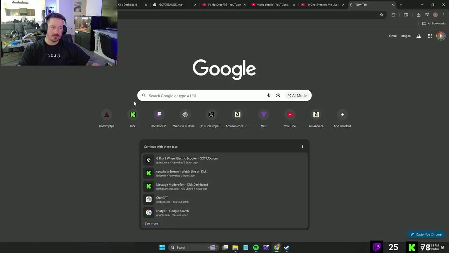Click the tab search toolbar icon
449x253 pixels.
406,15
